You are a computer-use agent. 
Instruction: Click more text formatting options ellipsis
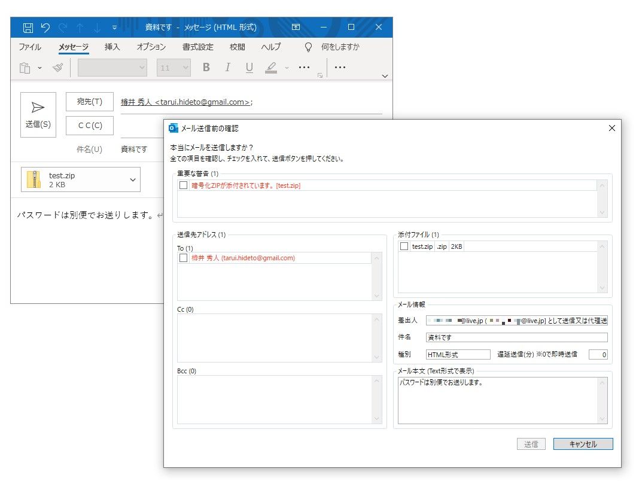[x=304, y=68]
